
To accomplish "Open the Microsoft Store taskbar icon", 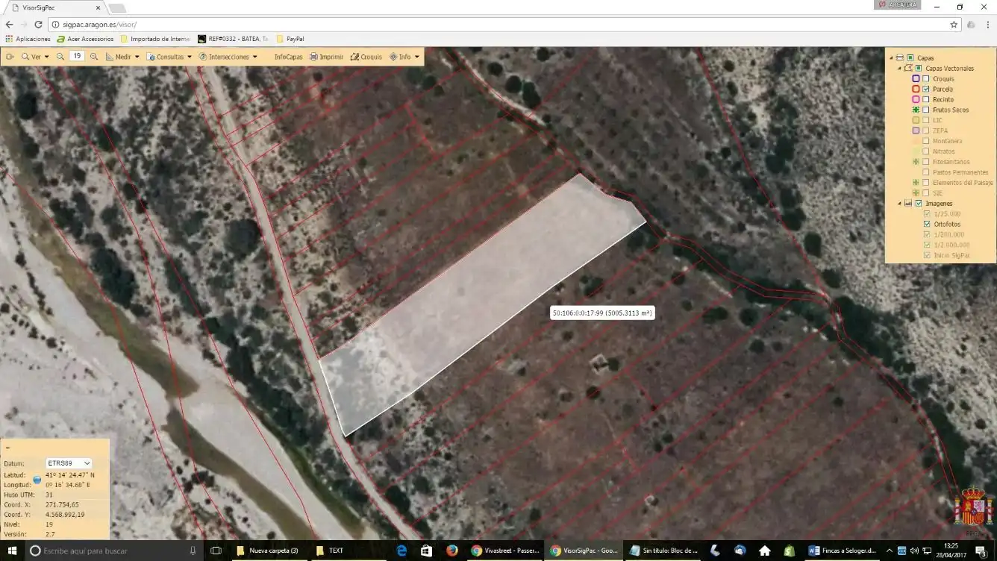I will 426,551.
